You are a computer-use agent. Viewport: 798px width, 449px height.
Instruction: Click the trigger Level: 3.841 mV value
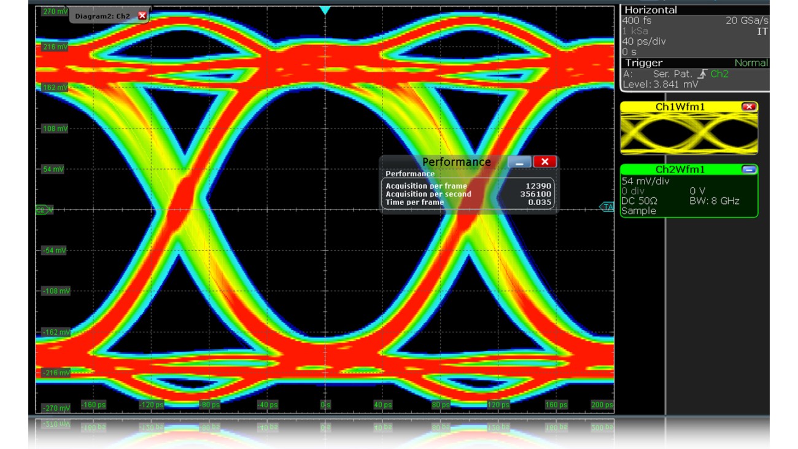(660, 84)
